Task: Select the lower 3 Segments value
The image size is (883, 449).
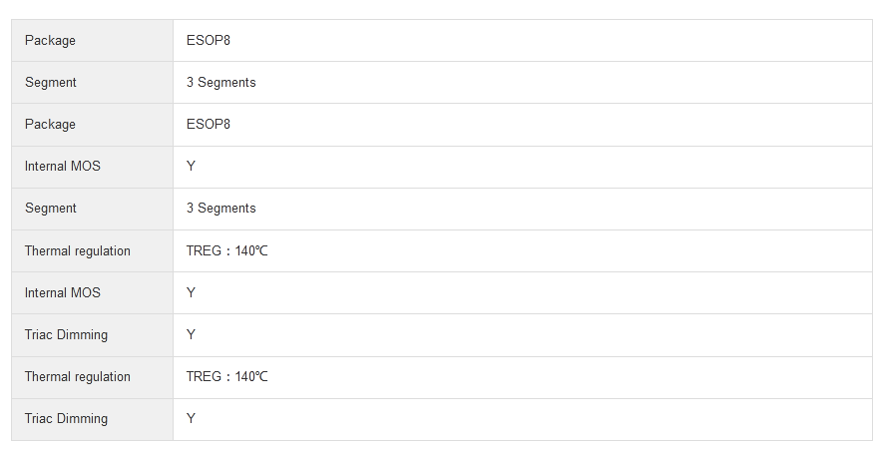Action: pos(221,209)
